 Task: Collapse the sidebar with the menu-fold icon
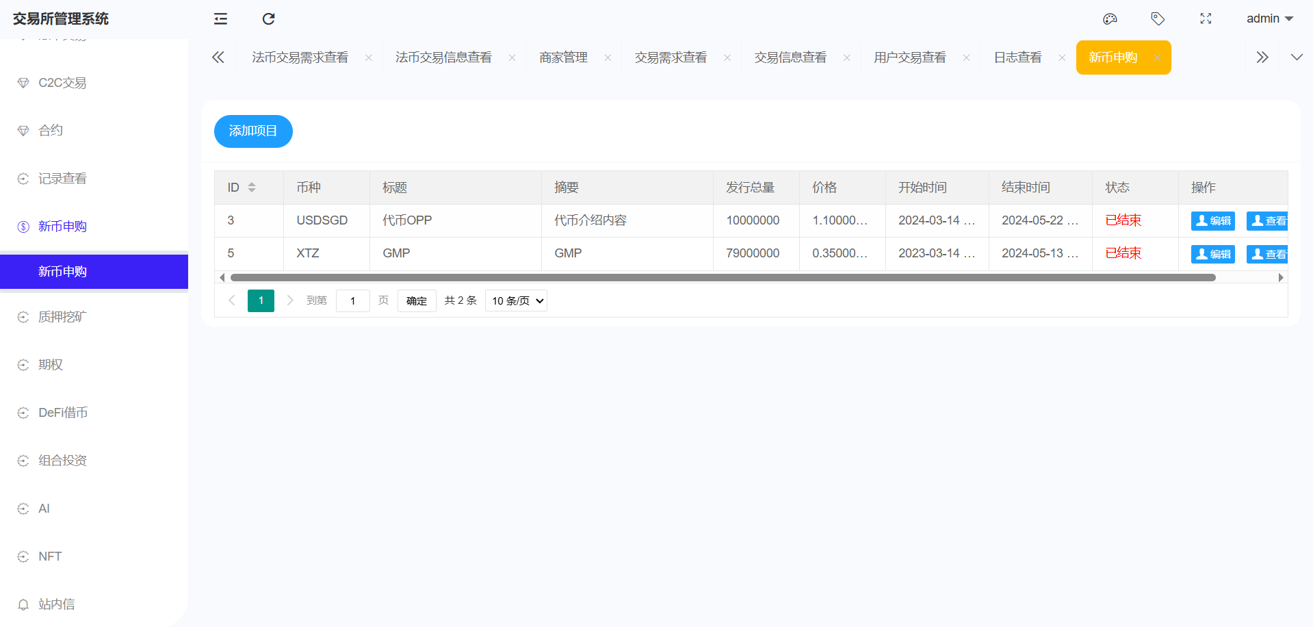pyautogui.click(x=220, y=18)
